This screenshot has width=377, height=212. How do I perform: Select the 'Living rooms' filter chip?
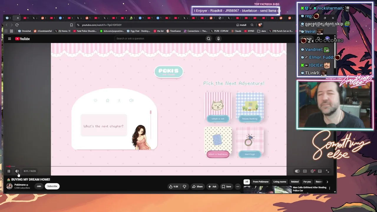coord(280,182)
